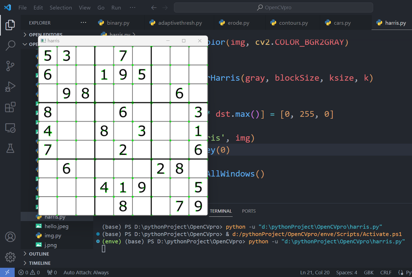The image size is (412, 277).
Task: Open the Explorer view in activity bar
Action: 10,25
